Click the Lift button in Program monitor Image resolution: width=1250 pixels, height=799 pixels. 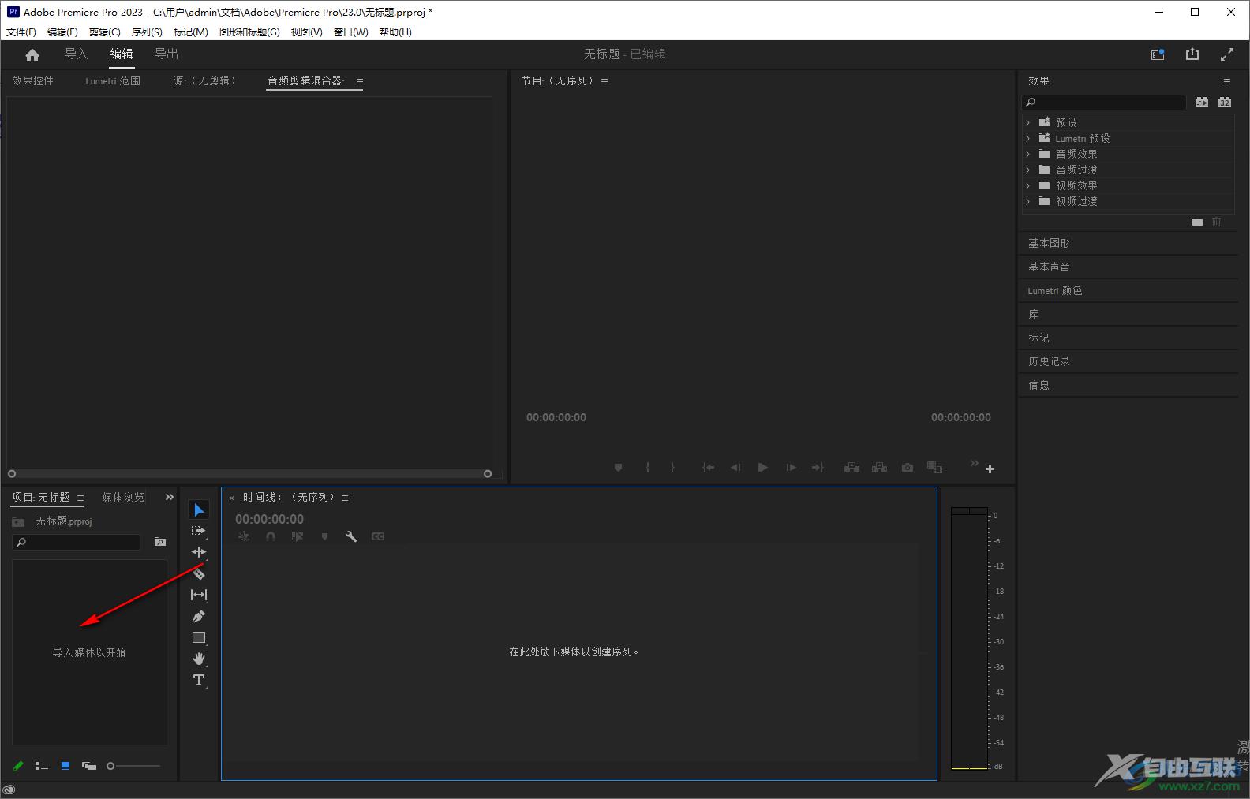pyautogui.click(x=851, y=468)
